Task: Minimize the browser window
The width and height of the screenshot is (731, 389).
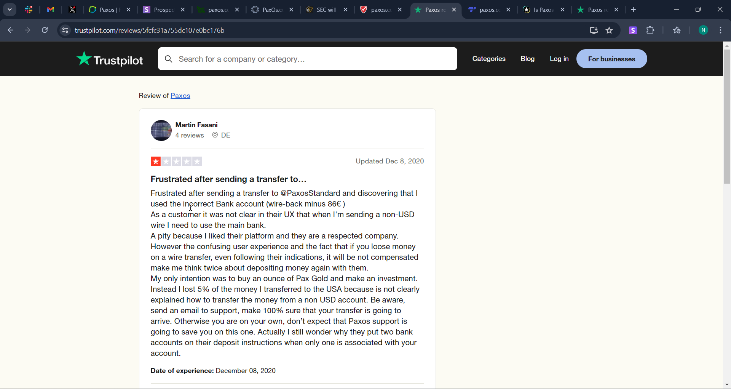Action: pos(677,10)
